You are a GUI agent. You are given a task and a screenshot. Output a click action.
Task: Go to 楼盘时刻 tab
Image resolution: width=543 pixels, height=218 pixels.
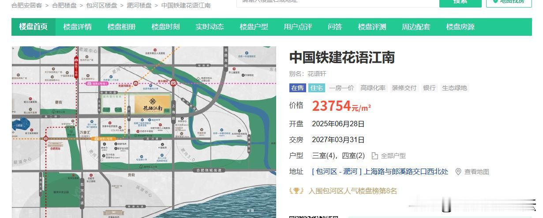(166, 26)
